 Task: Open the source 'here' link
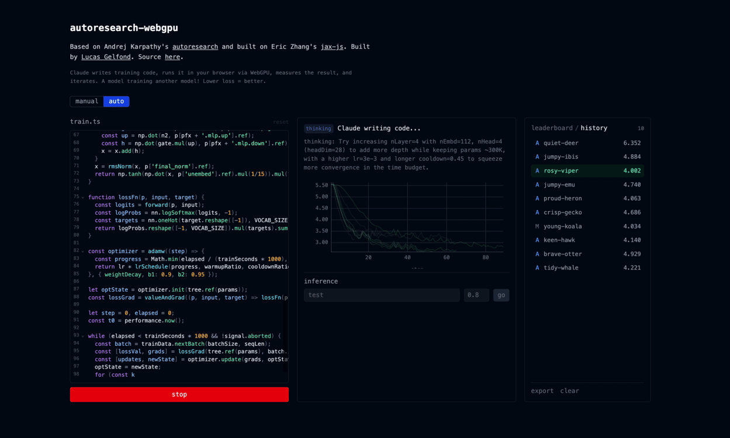coord(172,57)
